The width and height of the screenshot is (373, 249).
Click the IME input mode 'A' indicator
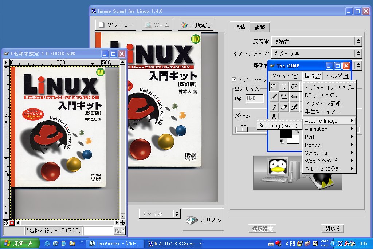pos(287,244)
